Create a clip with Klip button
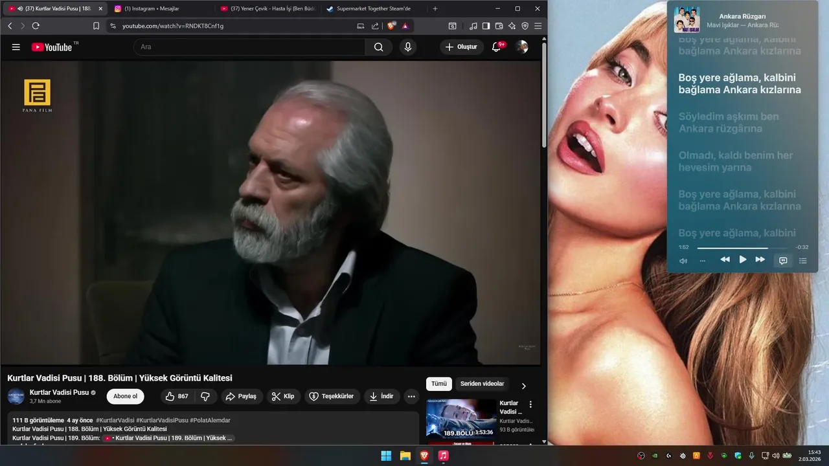829x466 pixels. pos(284,396)
